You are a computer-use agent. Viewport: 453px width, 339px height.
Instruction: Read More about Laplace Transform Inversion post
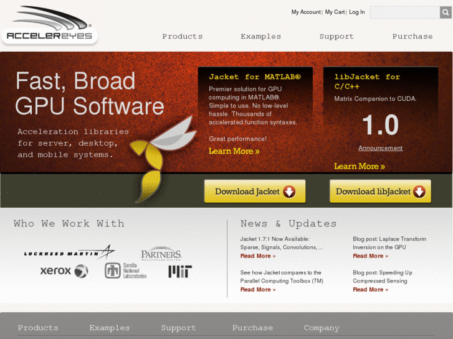click(x=370, y=256)
